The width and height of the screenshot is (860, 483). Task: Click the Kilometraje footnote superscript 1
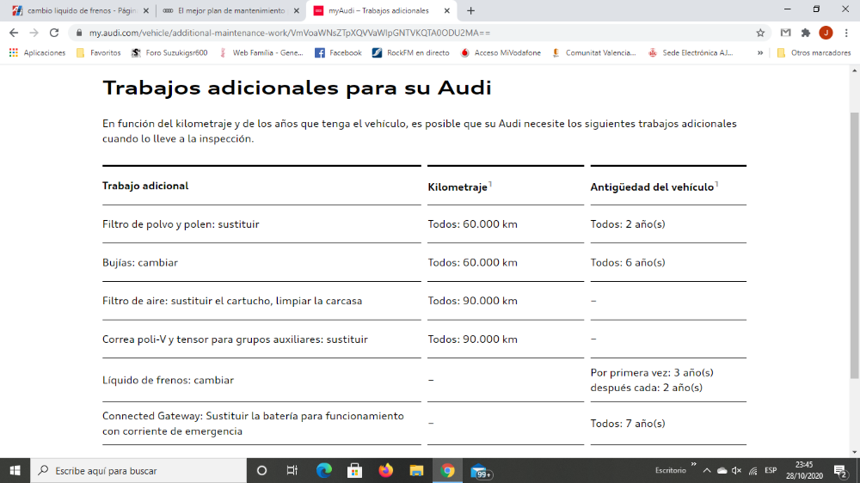coord(490,184)
